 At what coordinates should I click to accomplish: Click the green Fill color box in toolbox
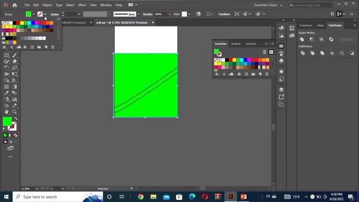point(7,121)
